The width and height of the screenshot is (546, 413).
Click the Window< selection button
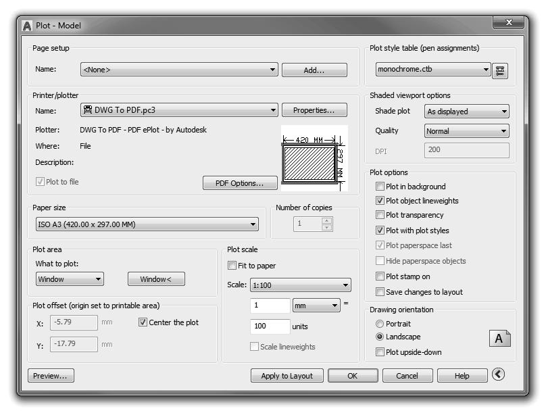pyautogui.click(x=156, y=279)
